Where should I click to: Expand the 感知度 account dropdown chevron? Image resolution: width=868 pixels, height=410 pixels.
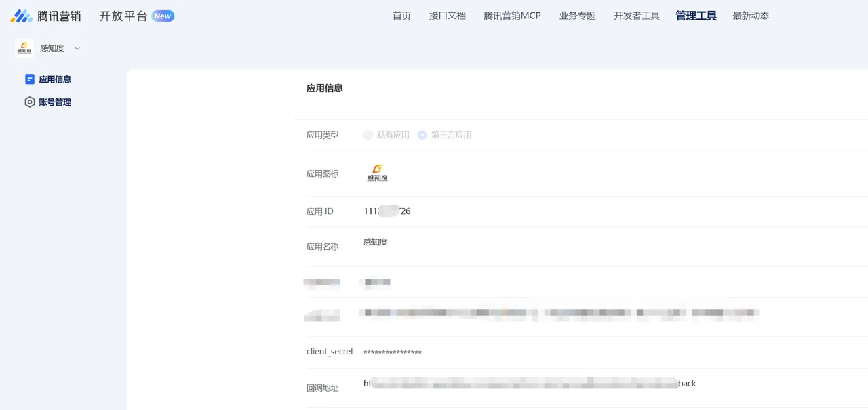click(x=77, y=48)
